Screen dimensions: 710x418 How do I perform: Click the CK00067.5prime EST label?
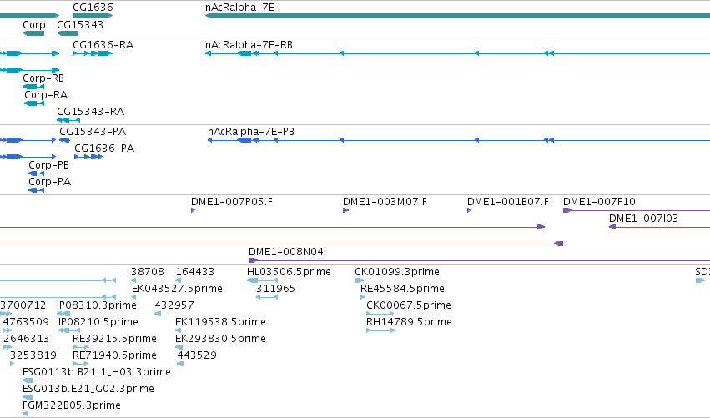point(409,305)
